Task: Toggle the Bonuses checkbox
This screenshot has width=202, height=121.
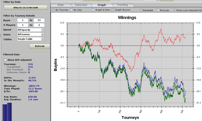Action: pos(158,10)
